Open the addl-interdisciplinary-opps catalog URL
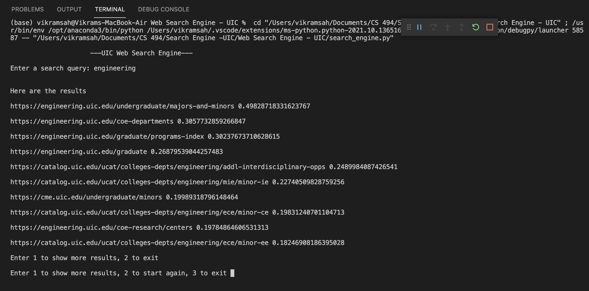 (168, 167)
